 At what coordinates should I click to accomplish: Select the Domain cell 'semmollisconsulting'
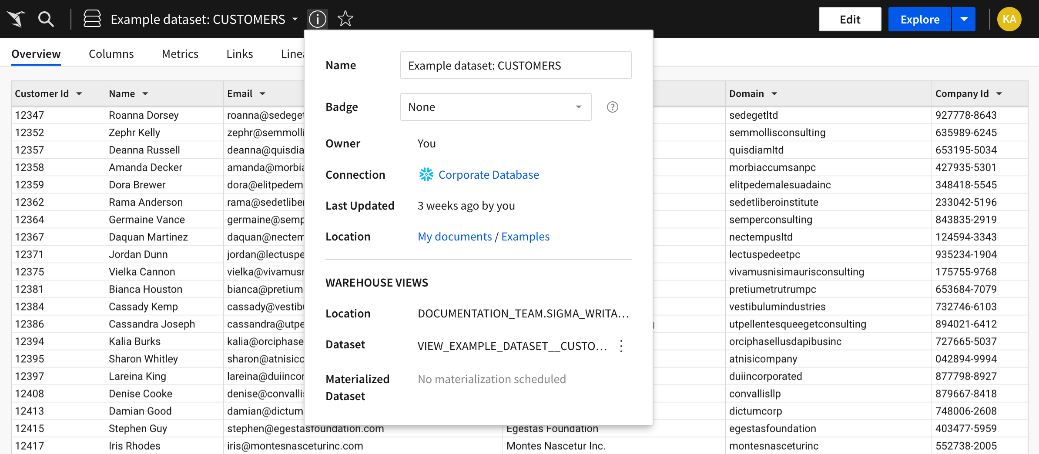pyautogui.click(x=828, y=133)
